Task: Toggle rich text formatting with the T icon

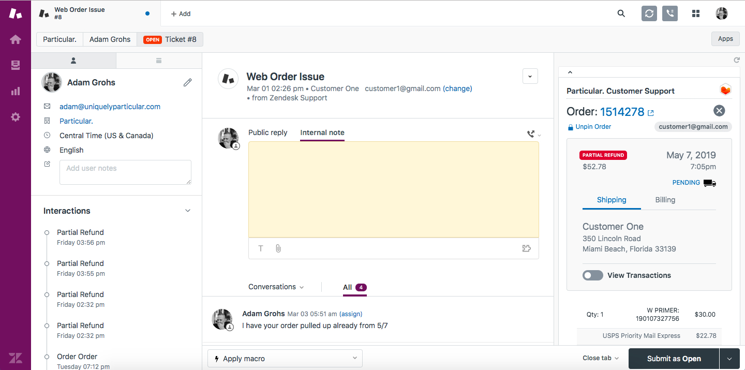Action: point(260,248)
